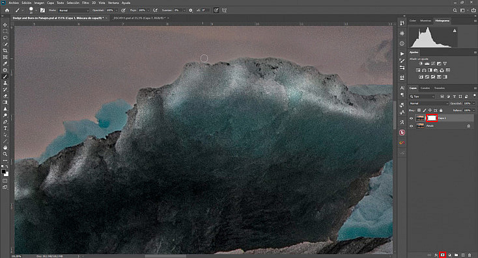Click brush angle input field
Viewport: 478px width, 258px height.
[206, 10]
